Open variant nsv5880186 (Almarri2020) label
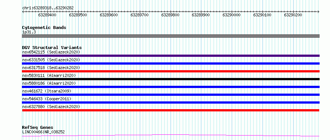Image resolution: width=330 pixels, height=140 pixels. click(49, 83)
